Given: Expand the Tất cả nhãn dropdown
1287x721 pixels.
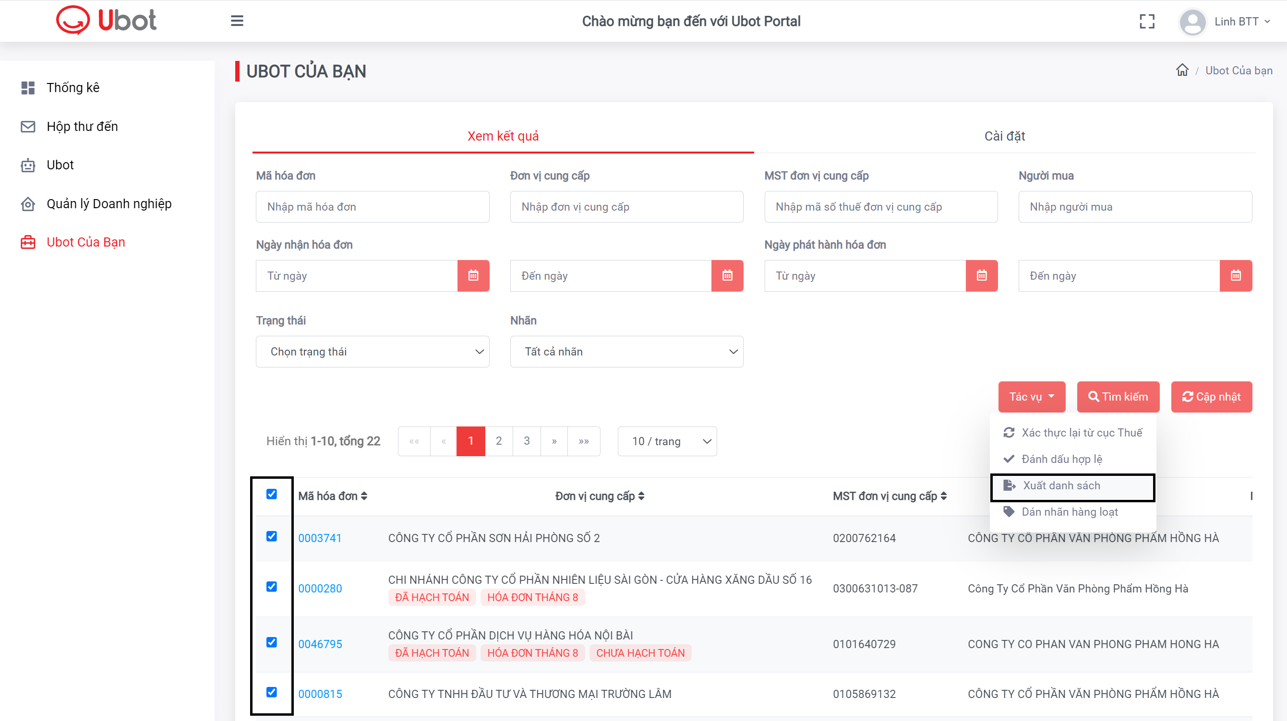Looking at the screenshot, I should click(x=626, y=352).
